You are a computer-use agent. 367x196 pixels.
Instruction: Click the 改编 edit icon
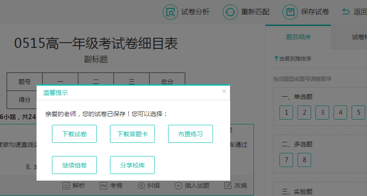pos(228,185)
